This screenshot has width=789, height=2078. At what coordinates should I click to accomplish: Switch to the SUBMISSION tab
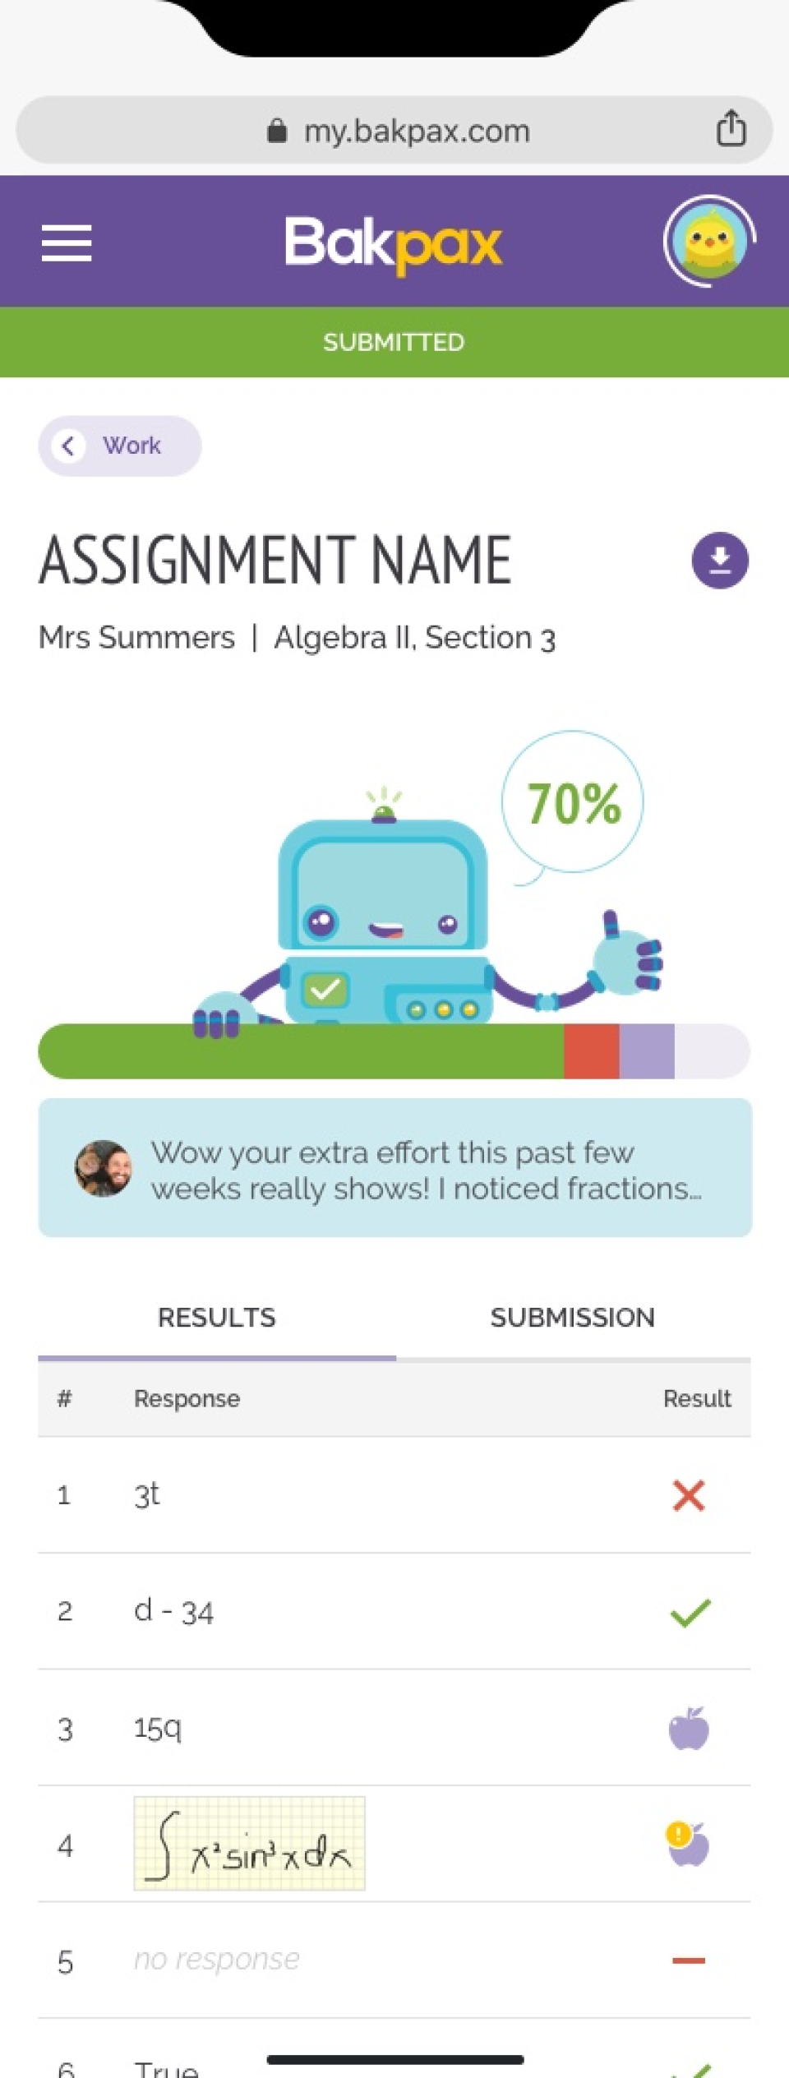pyautogui.click(x=573, y=1318)
